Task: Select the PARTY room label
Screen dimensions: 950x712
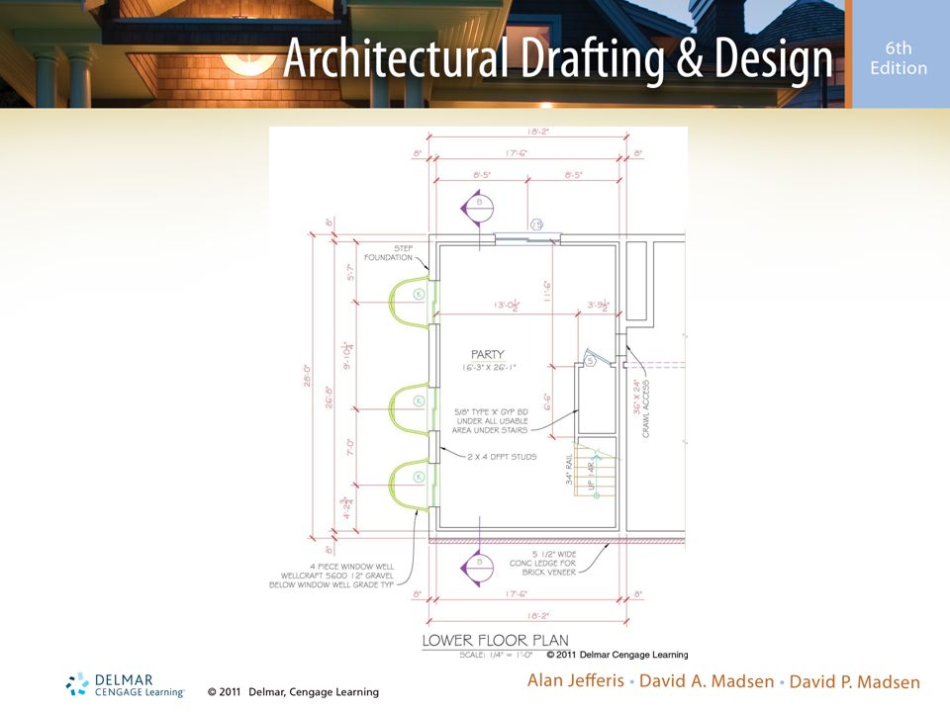Action: pos(488,354)
